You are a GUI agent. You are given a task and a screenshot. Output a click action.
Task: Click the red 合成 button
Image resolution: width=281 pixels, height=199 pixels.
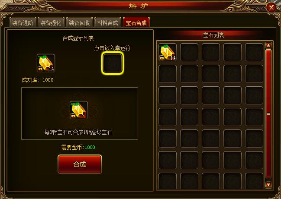[80, 164]
